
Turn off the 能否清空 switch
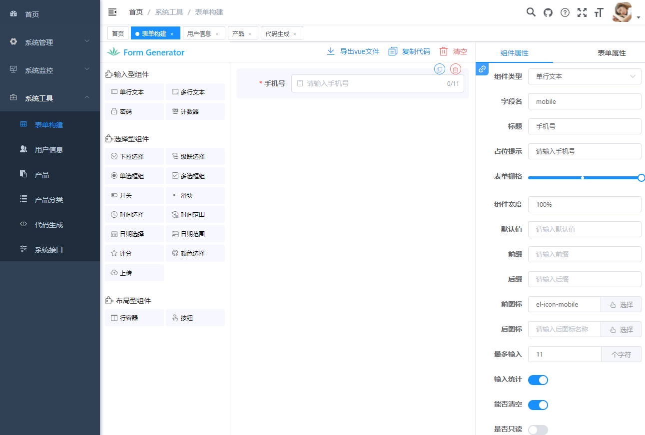[x=538, y=405]
